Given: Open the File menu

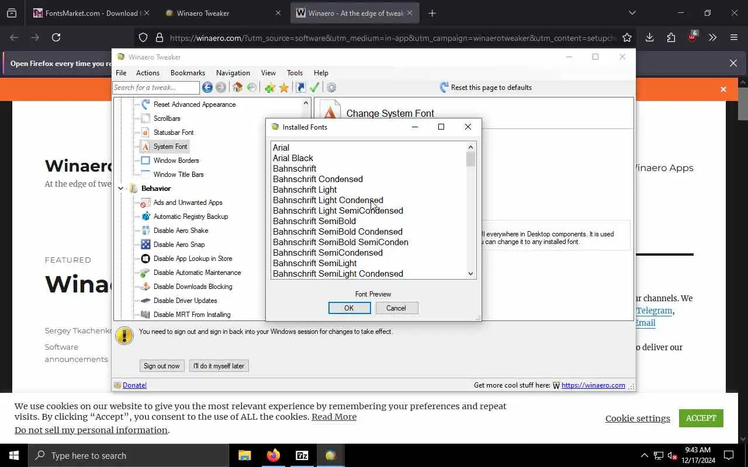Looking at the screenshot, I should [x=121, y=73].
